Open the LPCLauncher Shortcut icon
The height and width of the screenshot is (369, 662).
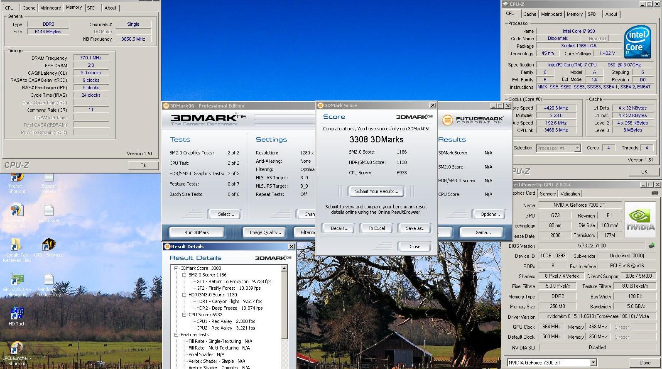point(17,354)
